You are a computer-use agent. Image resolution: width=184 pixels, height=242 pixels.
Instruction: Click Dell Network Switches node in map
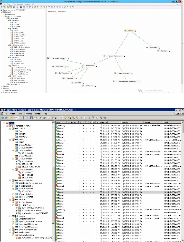[58, 58]
